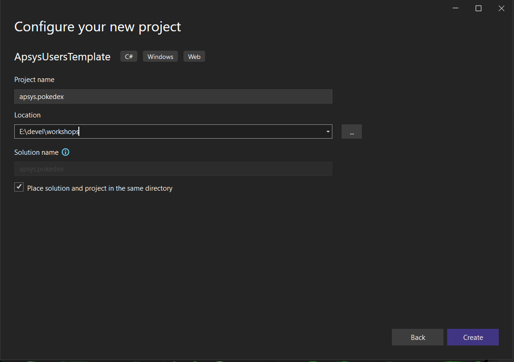Expand the Location dropdown arrow
514x362 pixels.
click(x=328, y=132)
